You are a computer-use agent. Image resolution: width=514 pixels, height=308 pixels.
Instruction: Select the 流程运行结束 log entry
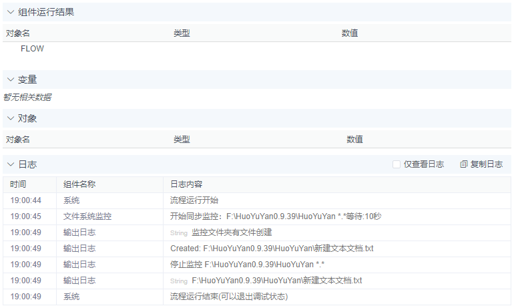[x=229, y=297]
